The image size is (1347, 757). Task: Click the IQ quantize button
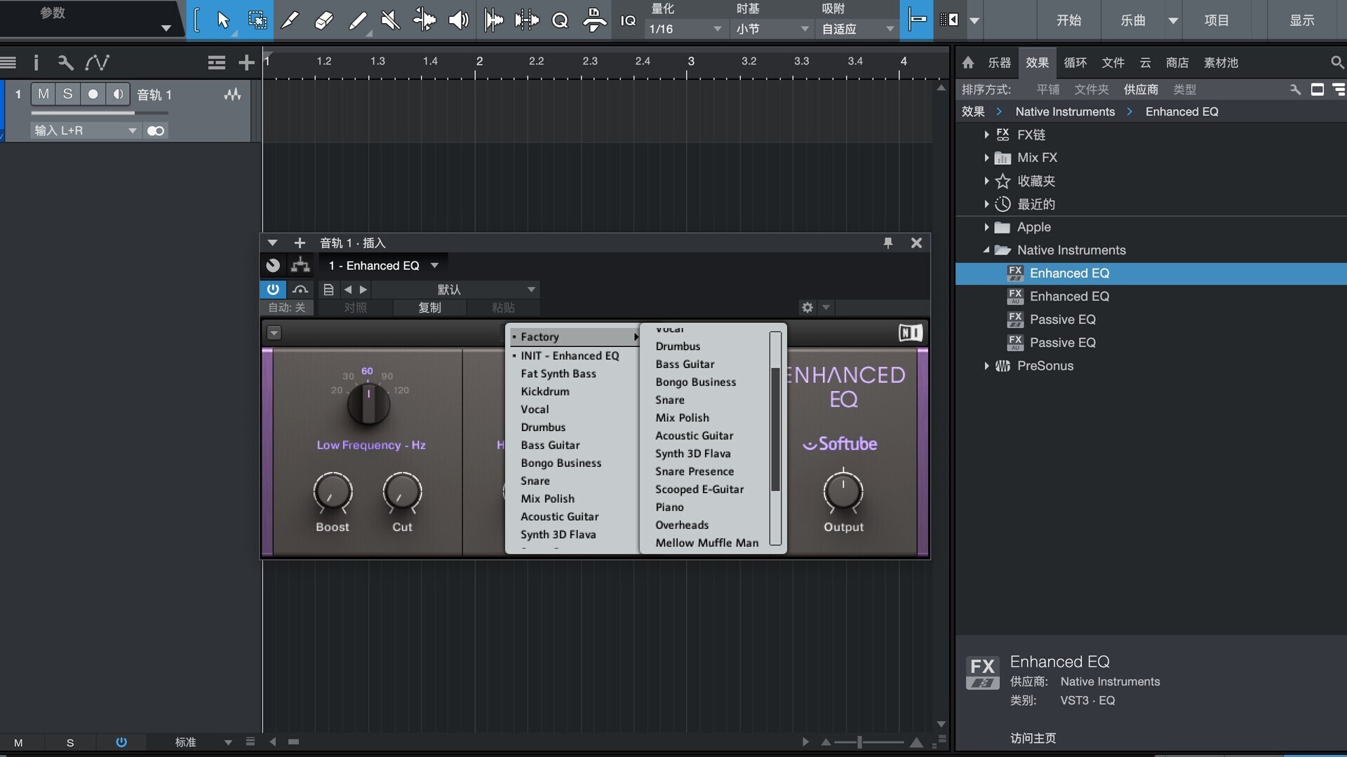[x=628, y=20]
